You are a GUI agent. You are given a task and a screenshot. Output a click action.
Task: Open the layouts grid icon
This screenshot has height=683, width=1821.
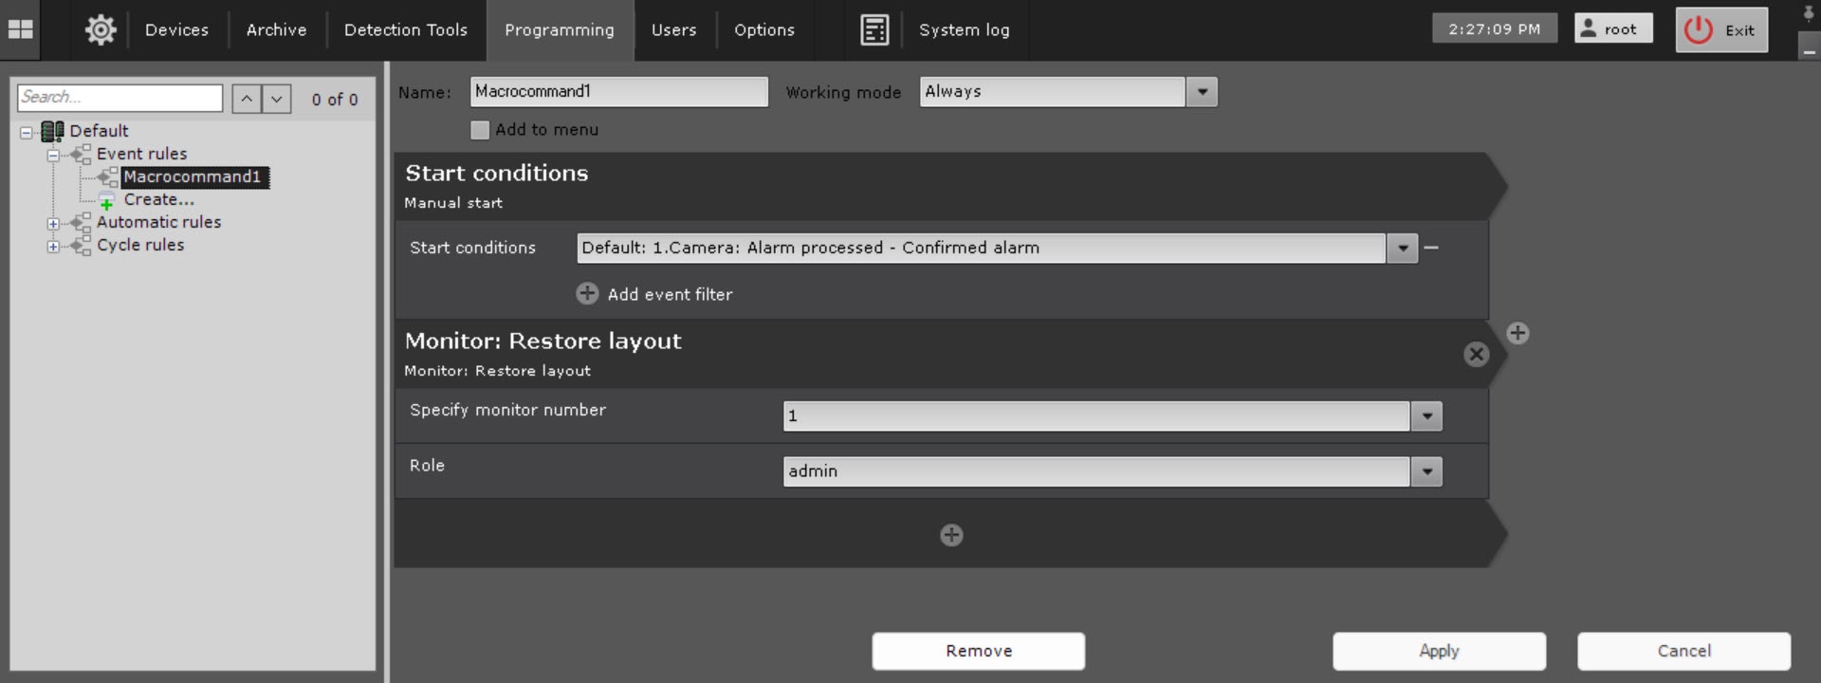click(20, 29)
